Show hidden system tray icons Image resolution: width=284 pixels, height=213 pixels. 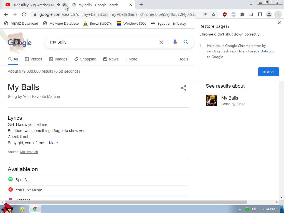[240, 209]
